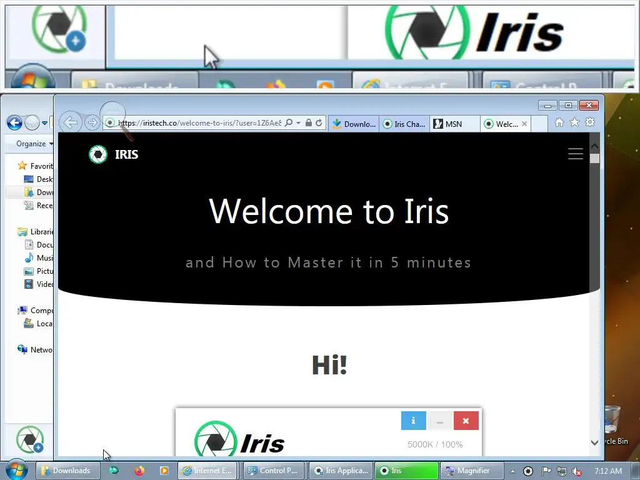Switch to the MSN browser tab
This screenshot has height=480, width=640.
[455, 124]
